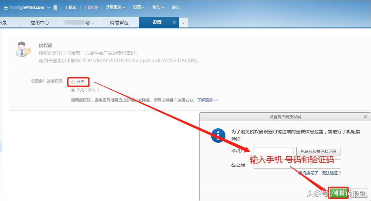The width and height of the screenshot is (371, 201).
Task: Close the 设置客户端授权码 dialog
Action: [x=365, y=117]
